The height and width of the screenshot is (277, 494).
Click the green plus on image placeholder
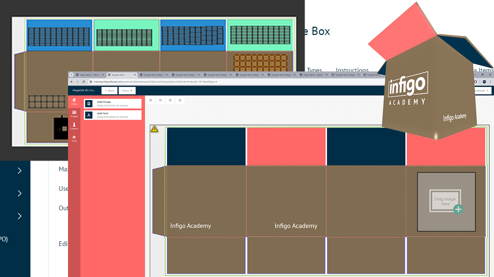tap(458, 209)
